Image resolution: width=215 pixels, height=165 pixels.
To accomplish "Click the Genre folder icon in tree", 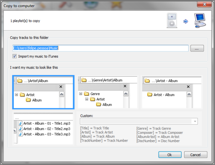I will tap(86, 94).
